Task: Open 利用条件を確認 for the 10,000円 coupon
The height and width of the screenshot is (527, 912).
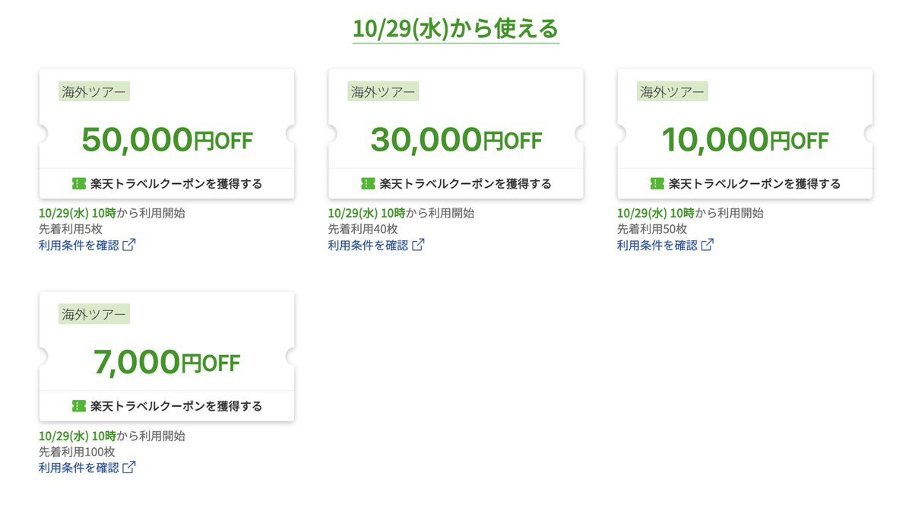Action: point(657,245)
